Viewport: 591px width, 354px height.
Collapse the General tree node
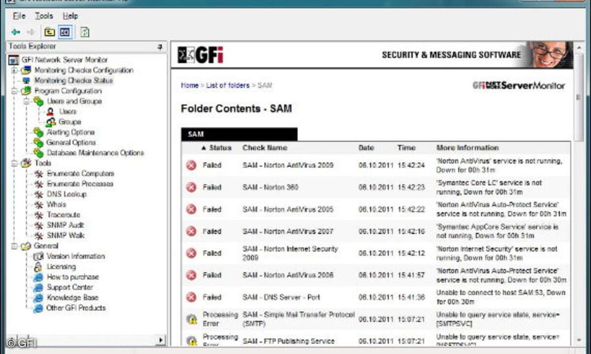[14, 246]
